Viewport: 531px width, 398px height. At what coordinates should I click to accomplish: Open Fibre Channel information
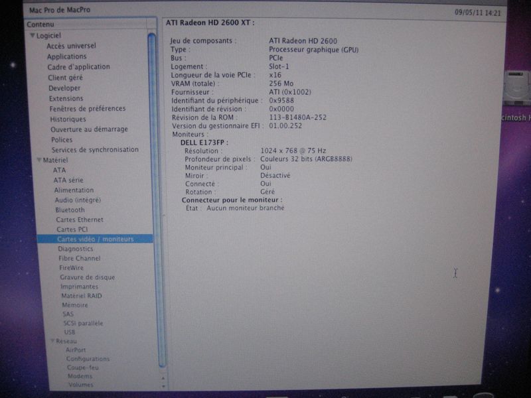tap(79, 258)
